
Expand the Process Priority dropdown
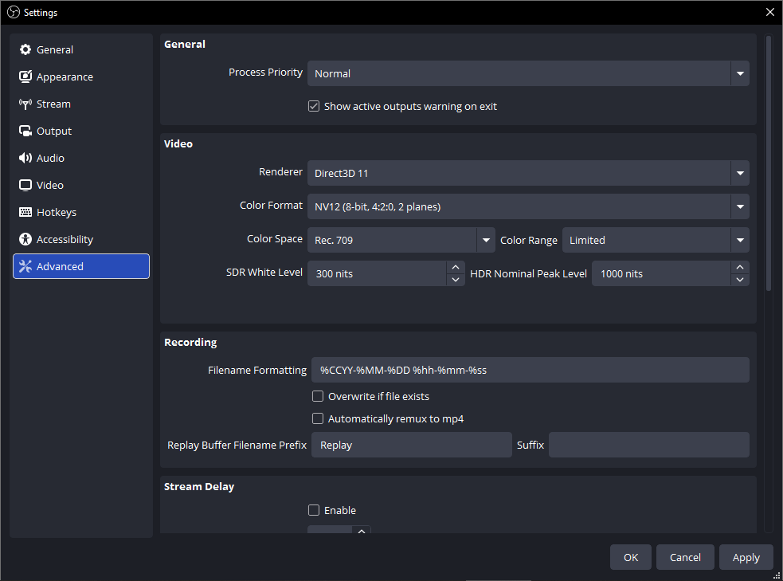coord(740,73)
